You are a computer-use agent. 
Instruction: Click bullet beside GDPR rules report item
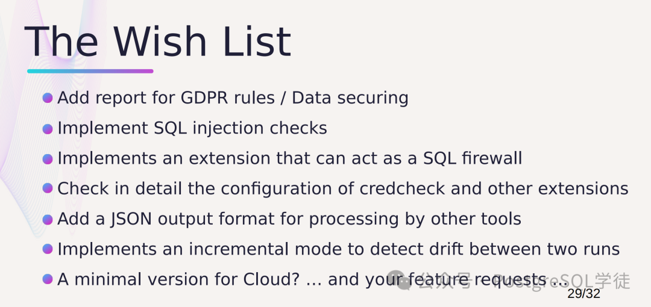tap(48, 98)
